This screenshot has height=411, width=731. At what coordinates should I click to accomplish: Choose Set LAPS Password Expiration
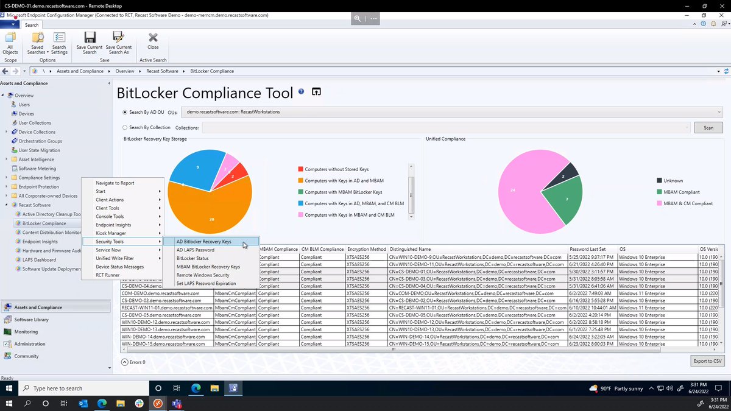211,284
